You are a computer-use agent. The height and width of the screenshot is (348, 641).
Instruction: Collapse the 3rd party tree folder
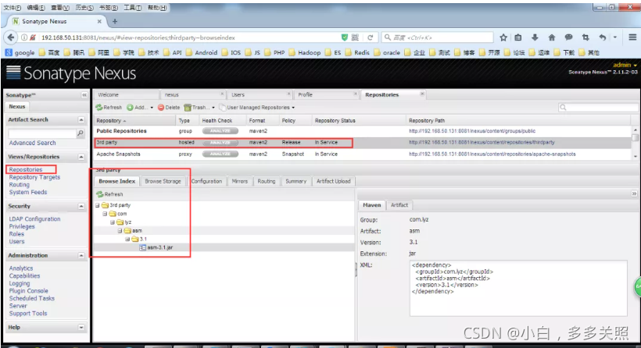(97, 205)
